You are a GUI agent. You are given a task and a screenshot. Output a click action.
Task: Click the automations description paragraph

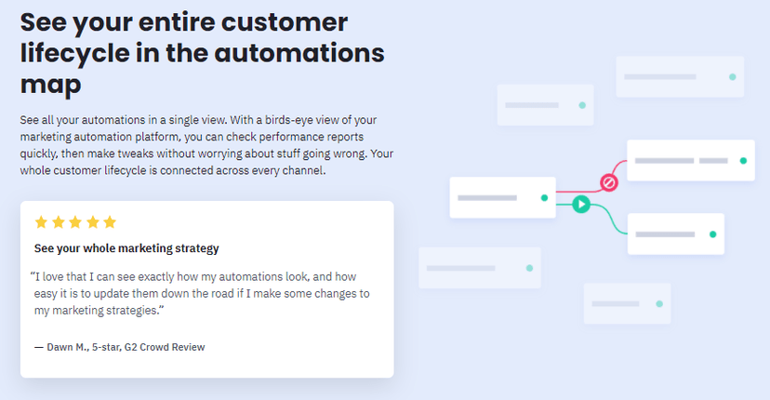pyautogui.click(x=206, y=145)
